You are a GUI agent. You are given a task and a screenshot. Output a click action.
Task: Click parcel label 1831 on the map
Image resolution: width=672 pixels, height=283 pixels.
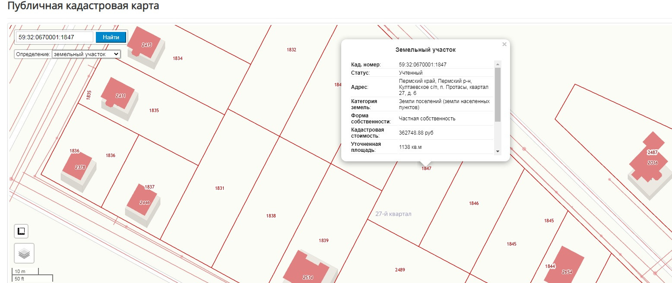click(219, 188)
